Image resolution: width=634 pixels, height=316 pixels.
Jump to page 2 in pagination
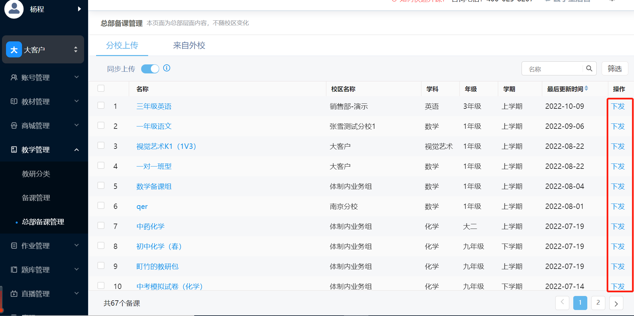(598, 303)
